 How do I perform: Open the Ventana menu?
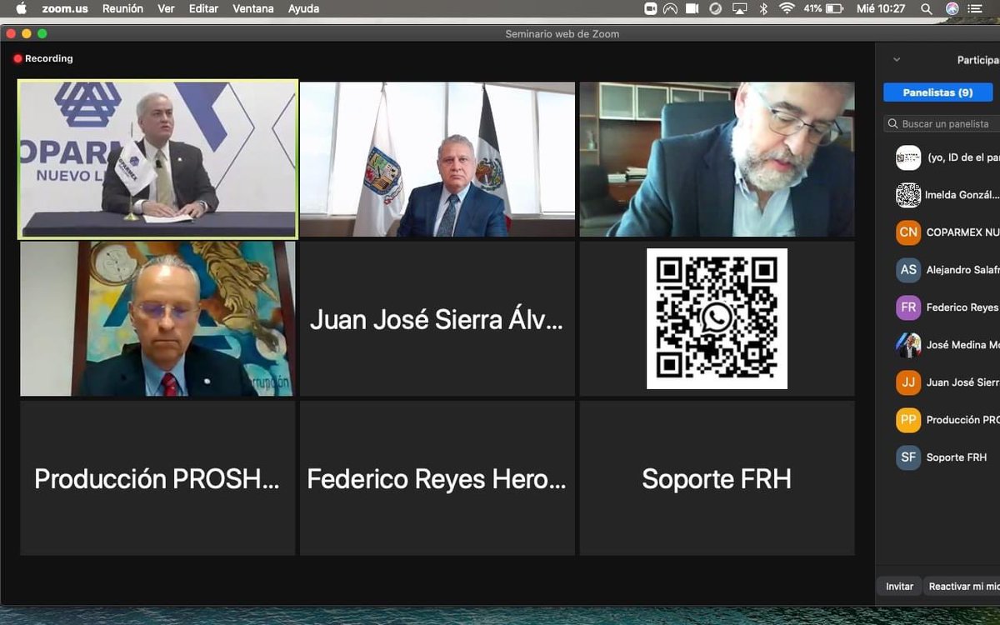[253, 8]
